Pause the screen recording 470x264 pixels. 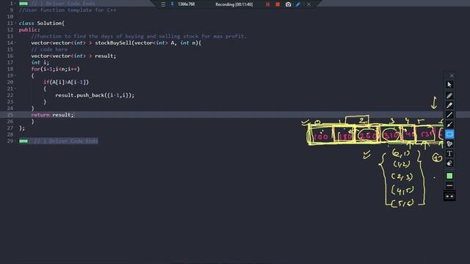[x=267, y=4]
